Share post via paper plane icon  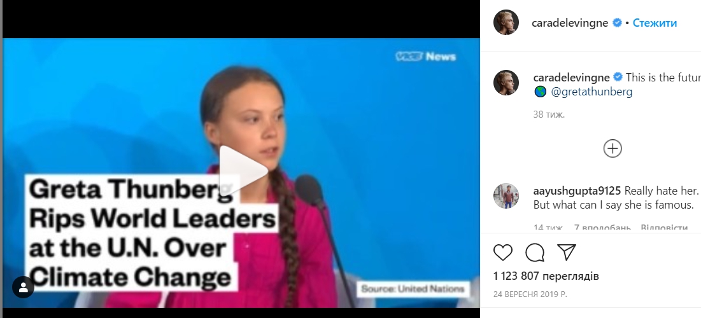567,252
